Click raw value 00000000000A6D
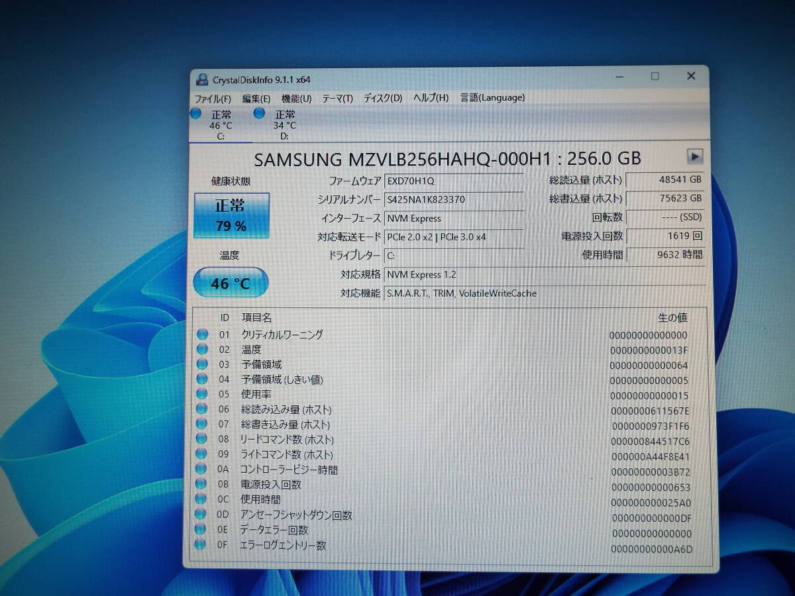Screen dimensions: 795x596 (652, 549)
